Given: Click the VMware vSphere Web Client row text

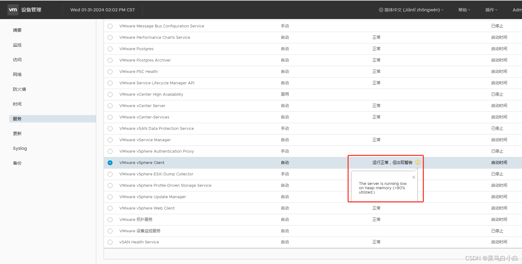Looking at the screenshot, I should [147, 208].
